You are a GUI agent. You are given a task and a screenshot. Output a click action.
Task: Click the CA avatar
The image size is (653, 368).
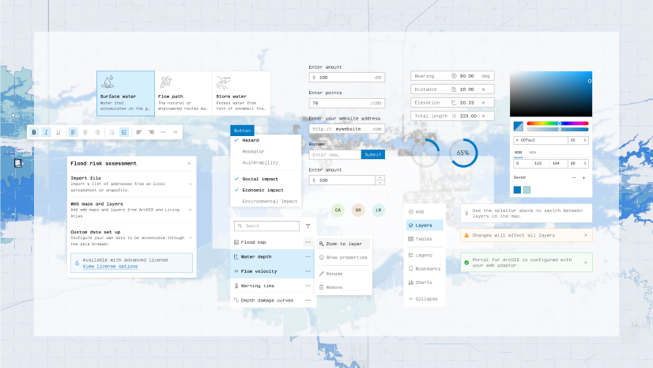pyautogui.click(x=338, y=210)
